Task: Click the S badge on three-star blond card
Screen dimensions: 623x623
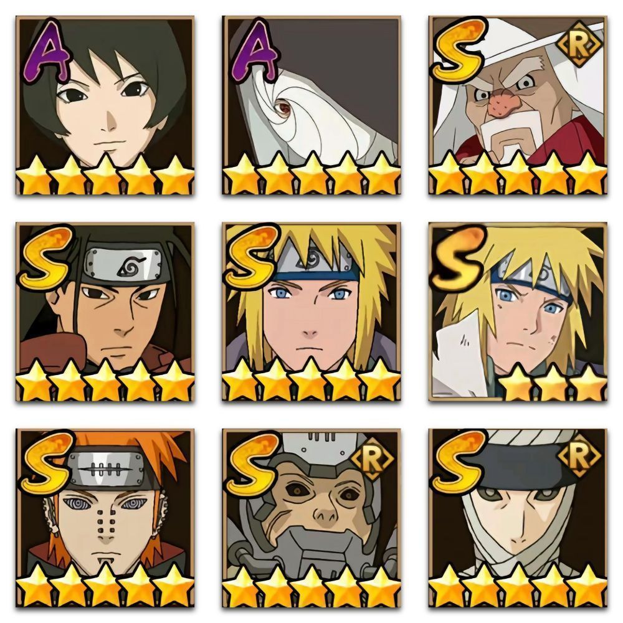Action: click(458, 256)
